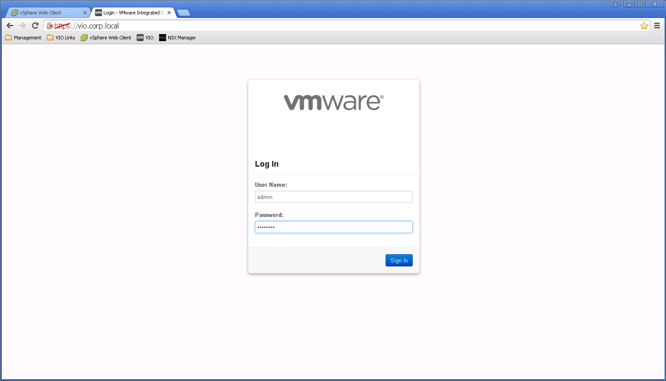
Task: Bookmark this page with the star icon
Action: [x=644, y=26]
